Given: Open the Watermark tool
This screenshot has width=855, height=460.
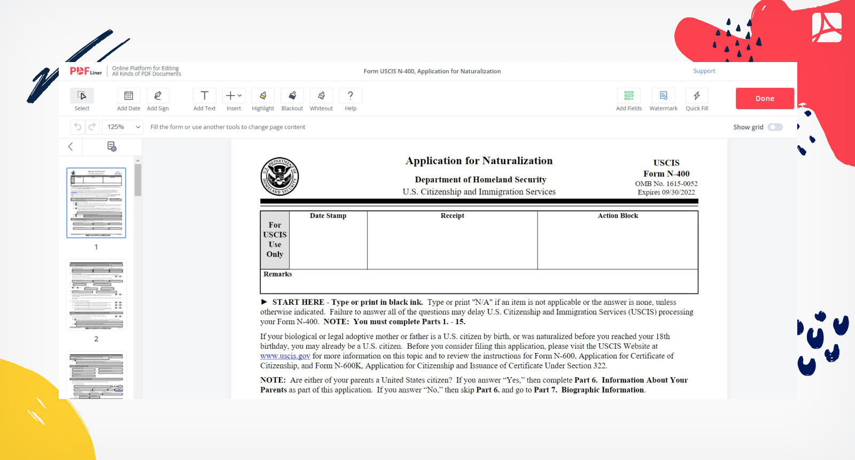Looking at the screenshot, I should pos(663,99).
